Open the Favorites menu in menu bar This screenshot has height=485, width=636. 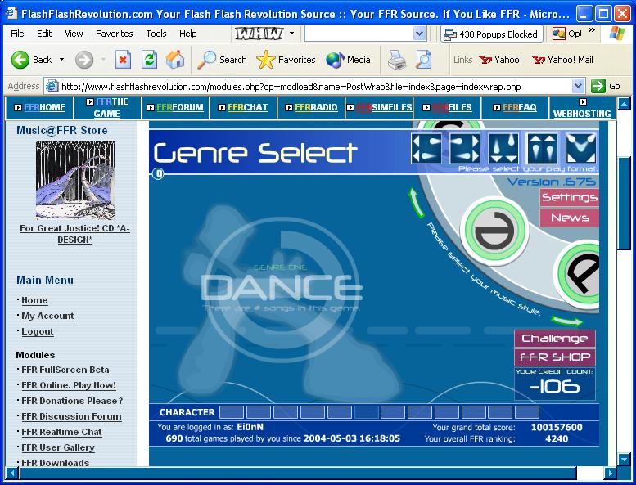(x=114, y=34)
